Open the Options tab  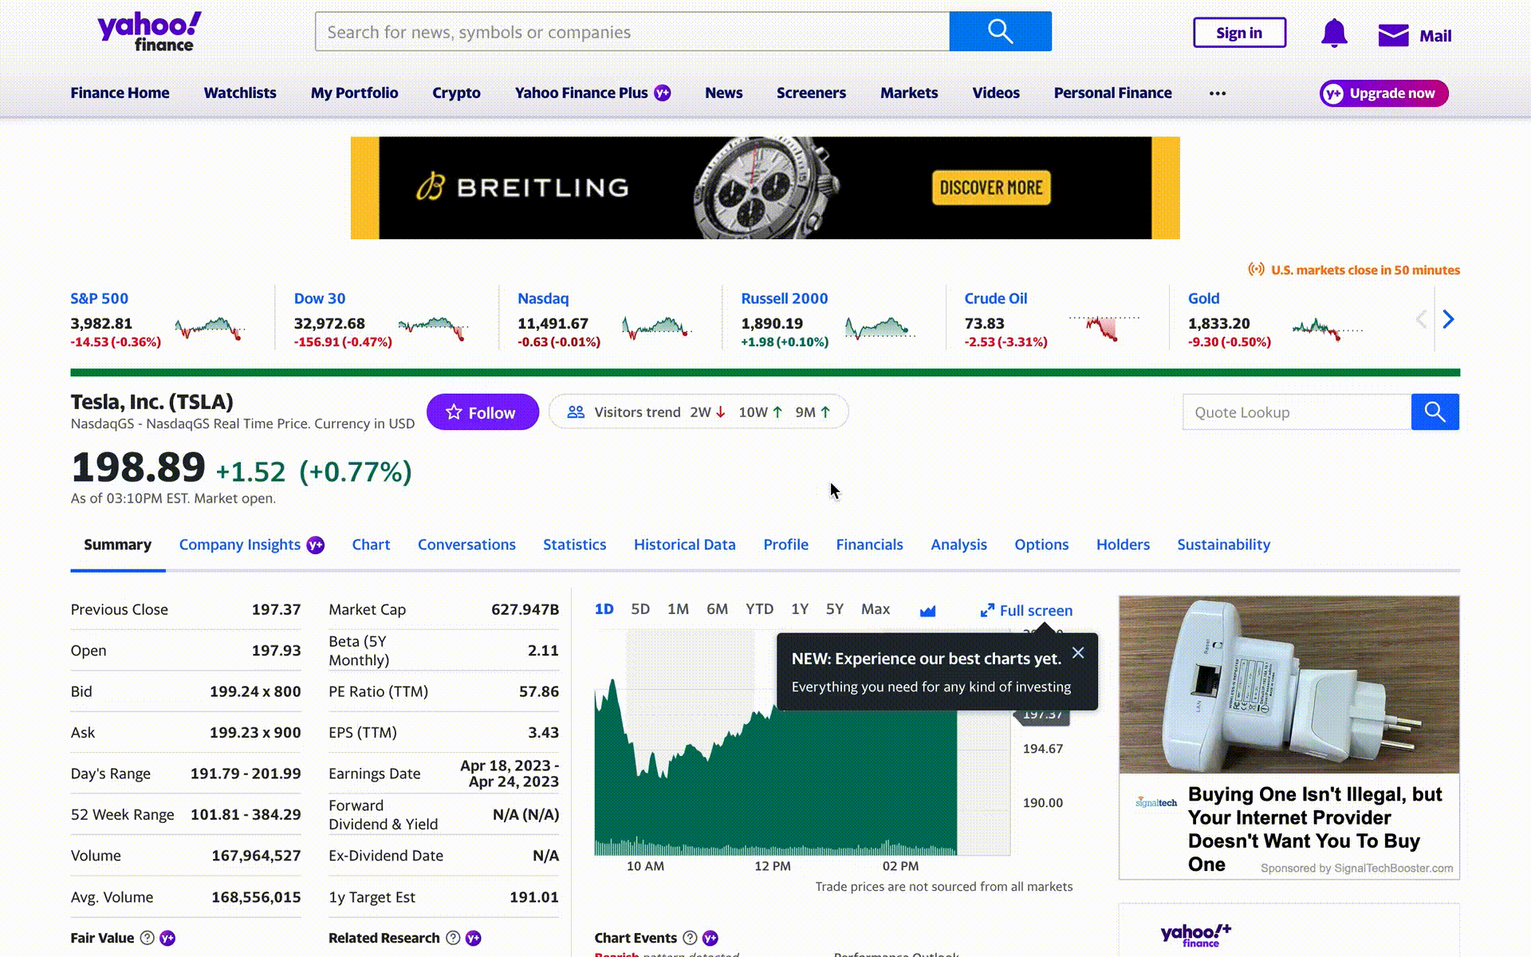[x=1041, y=545]
